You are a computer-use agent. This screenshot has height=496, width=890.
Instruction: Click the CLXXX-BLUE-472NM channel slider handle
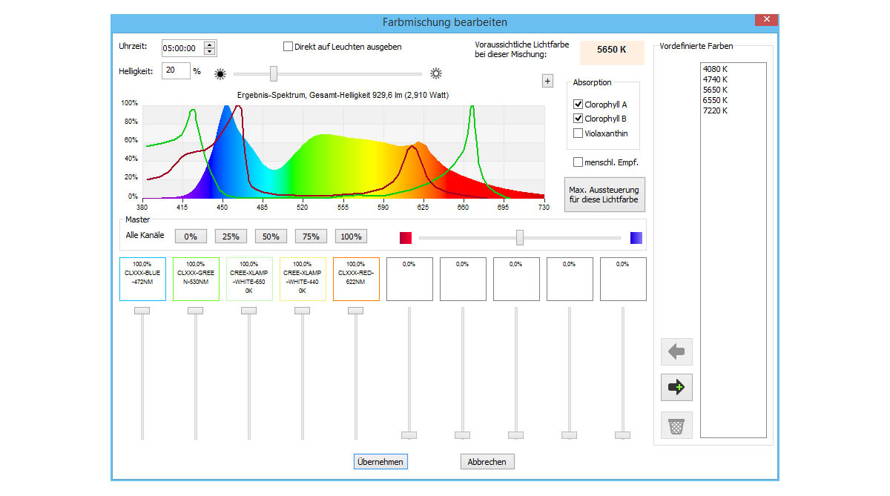[x=142, y=311]
